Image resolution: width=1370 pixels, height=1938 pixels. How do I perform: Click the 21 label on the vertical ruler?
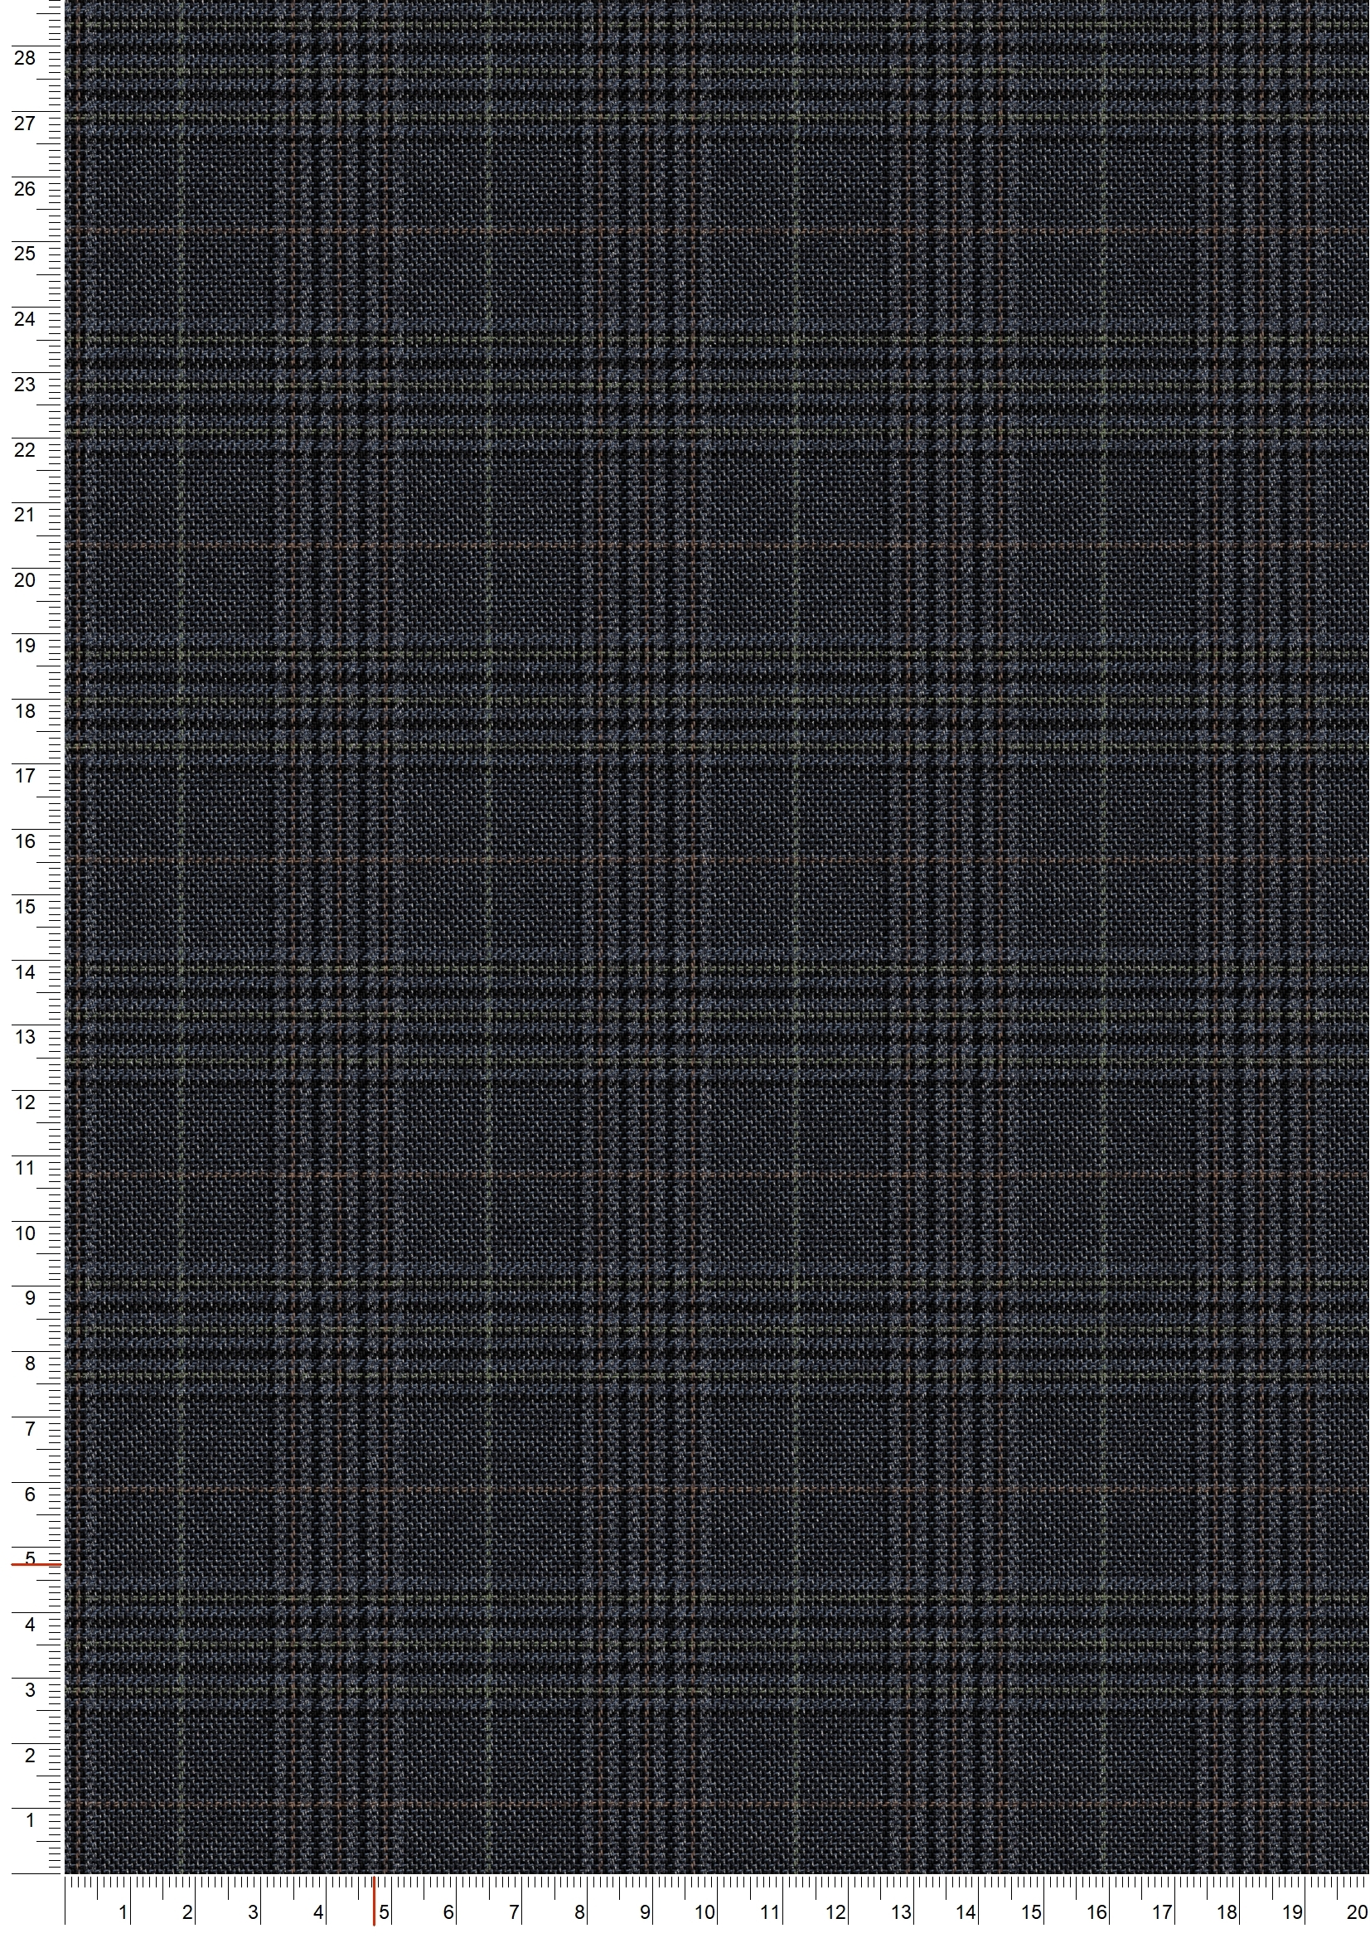click(26, 515)
